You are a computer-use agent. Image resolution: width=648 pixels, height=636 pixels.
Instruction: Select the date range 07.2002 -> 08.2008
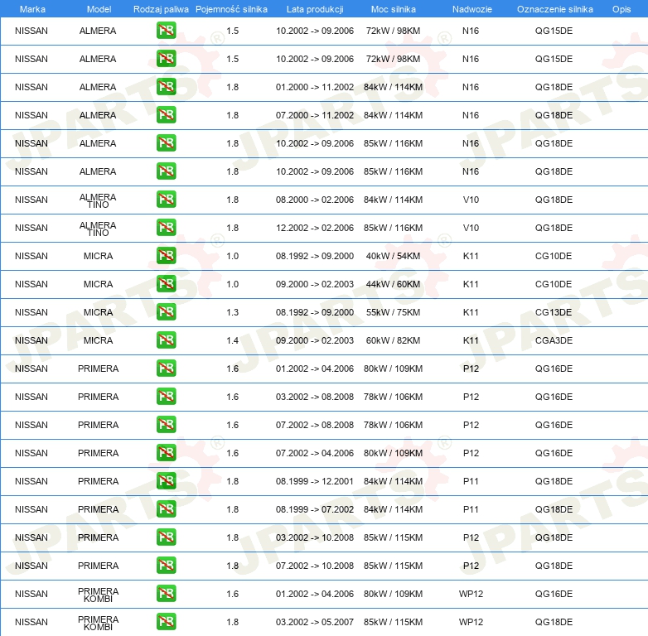click(x=315, y=425)
